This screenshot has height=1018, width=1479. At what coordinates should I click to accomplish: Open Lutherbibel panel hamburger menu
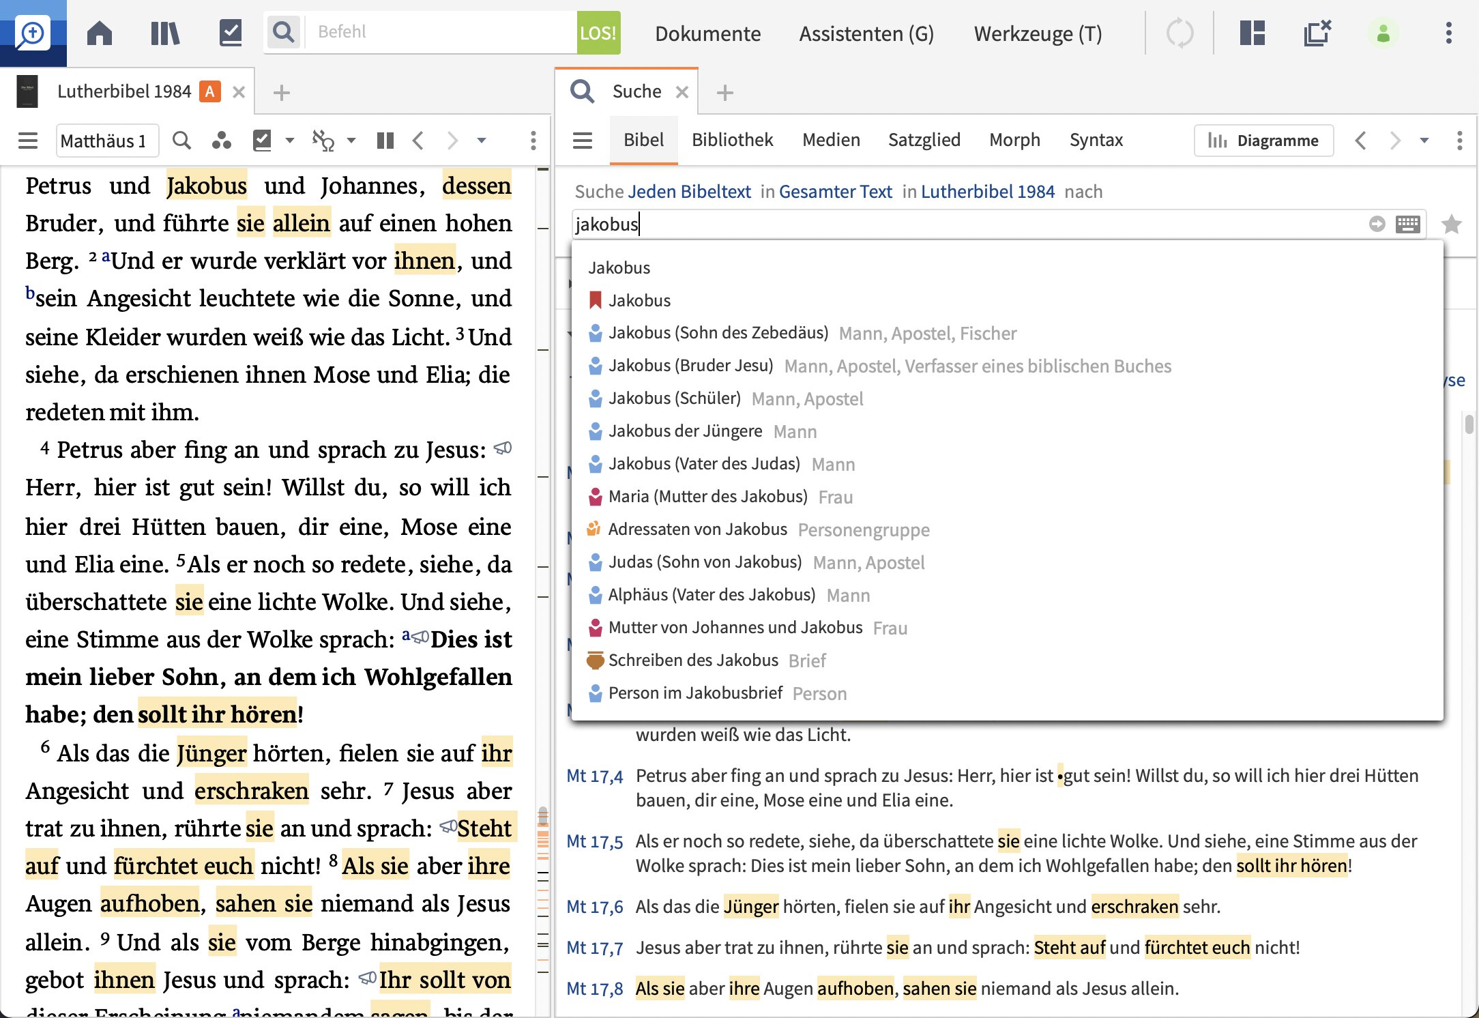[28, 141]
